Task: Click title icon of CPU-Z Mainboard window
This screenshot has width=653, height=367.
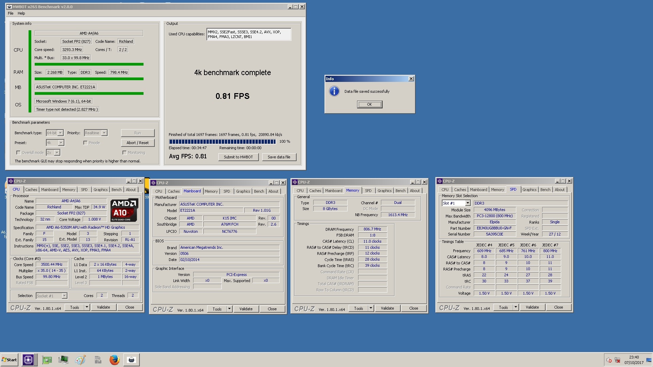Action: [153, 183]
